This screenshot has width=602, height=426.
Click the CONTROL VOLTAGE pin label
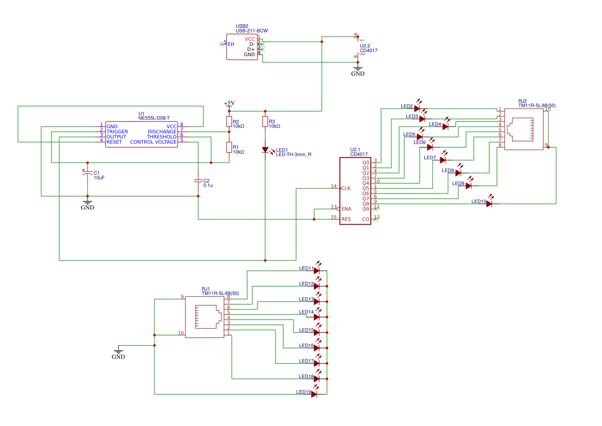click(153, 142)
